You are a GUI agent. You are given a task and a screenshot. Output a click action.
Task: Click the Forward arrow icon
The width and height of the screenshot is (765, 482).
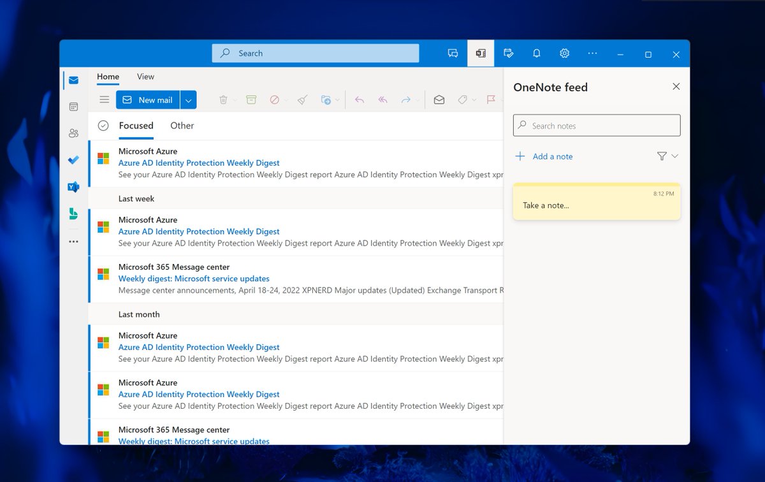click(405, 100)
